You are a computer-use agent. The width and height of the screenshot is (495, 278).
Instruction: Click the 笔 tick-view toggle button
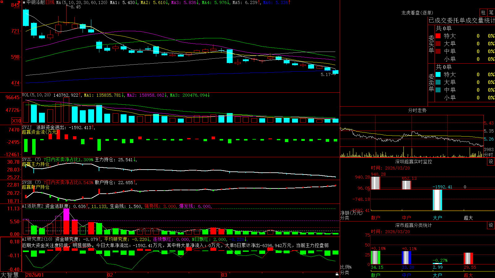pos(491,13)
